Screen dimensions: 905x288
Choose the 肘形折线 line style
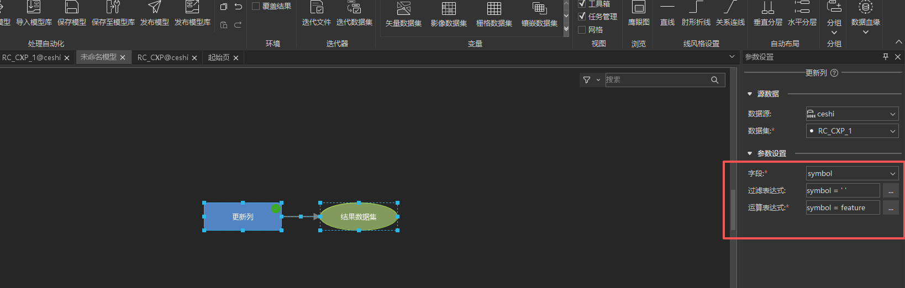(696, 8)
